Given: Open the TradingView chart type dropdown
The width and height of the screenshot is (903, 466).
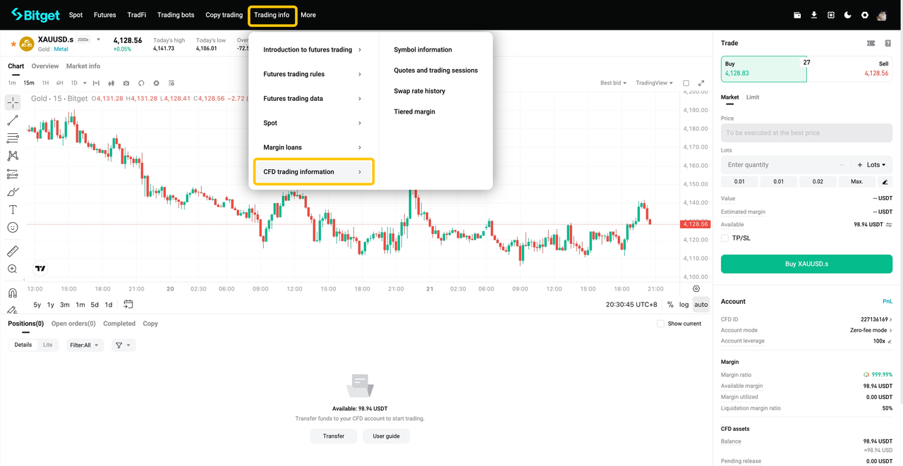Looking at the screenshot, I should tap(654, 83).
